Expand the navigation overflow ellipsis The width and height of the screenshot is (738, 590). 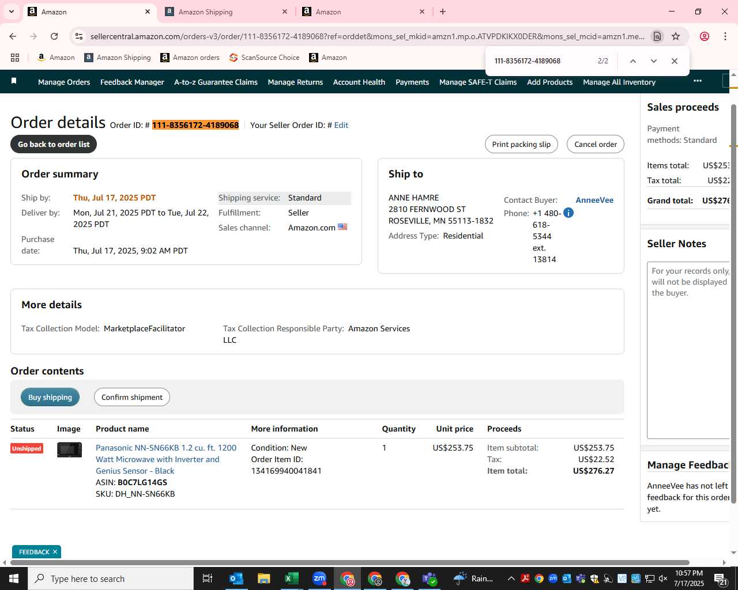tap(698, 81)
